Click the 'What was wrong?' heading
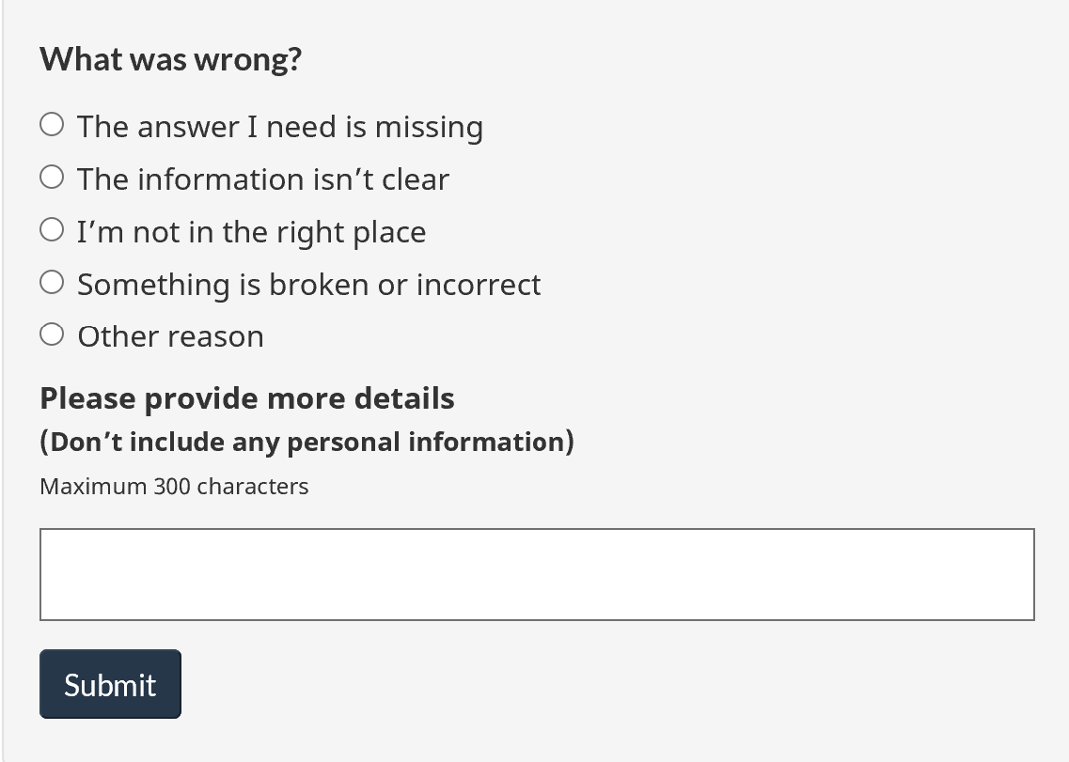Screen dimensions: 1069x762 [170, 59]
